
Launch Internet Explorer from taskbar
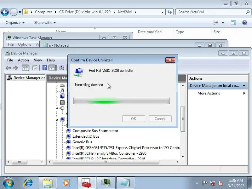(28, 183)
